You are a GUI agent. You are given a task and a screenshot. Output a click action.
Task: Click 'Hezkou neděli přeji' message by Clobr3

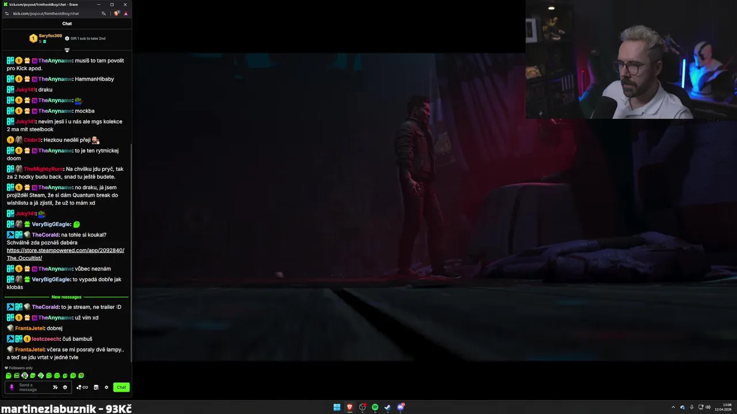click(67, 140)
